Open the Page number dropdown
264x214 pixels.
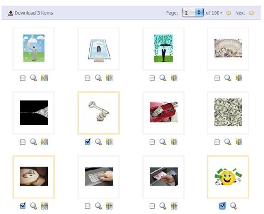193,12
